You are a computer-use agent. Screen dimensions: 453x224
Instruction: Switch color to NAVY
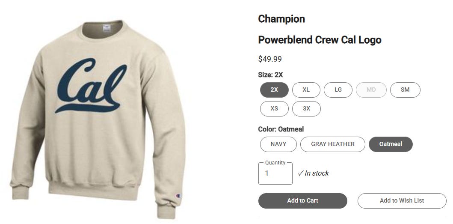[278, 144]
